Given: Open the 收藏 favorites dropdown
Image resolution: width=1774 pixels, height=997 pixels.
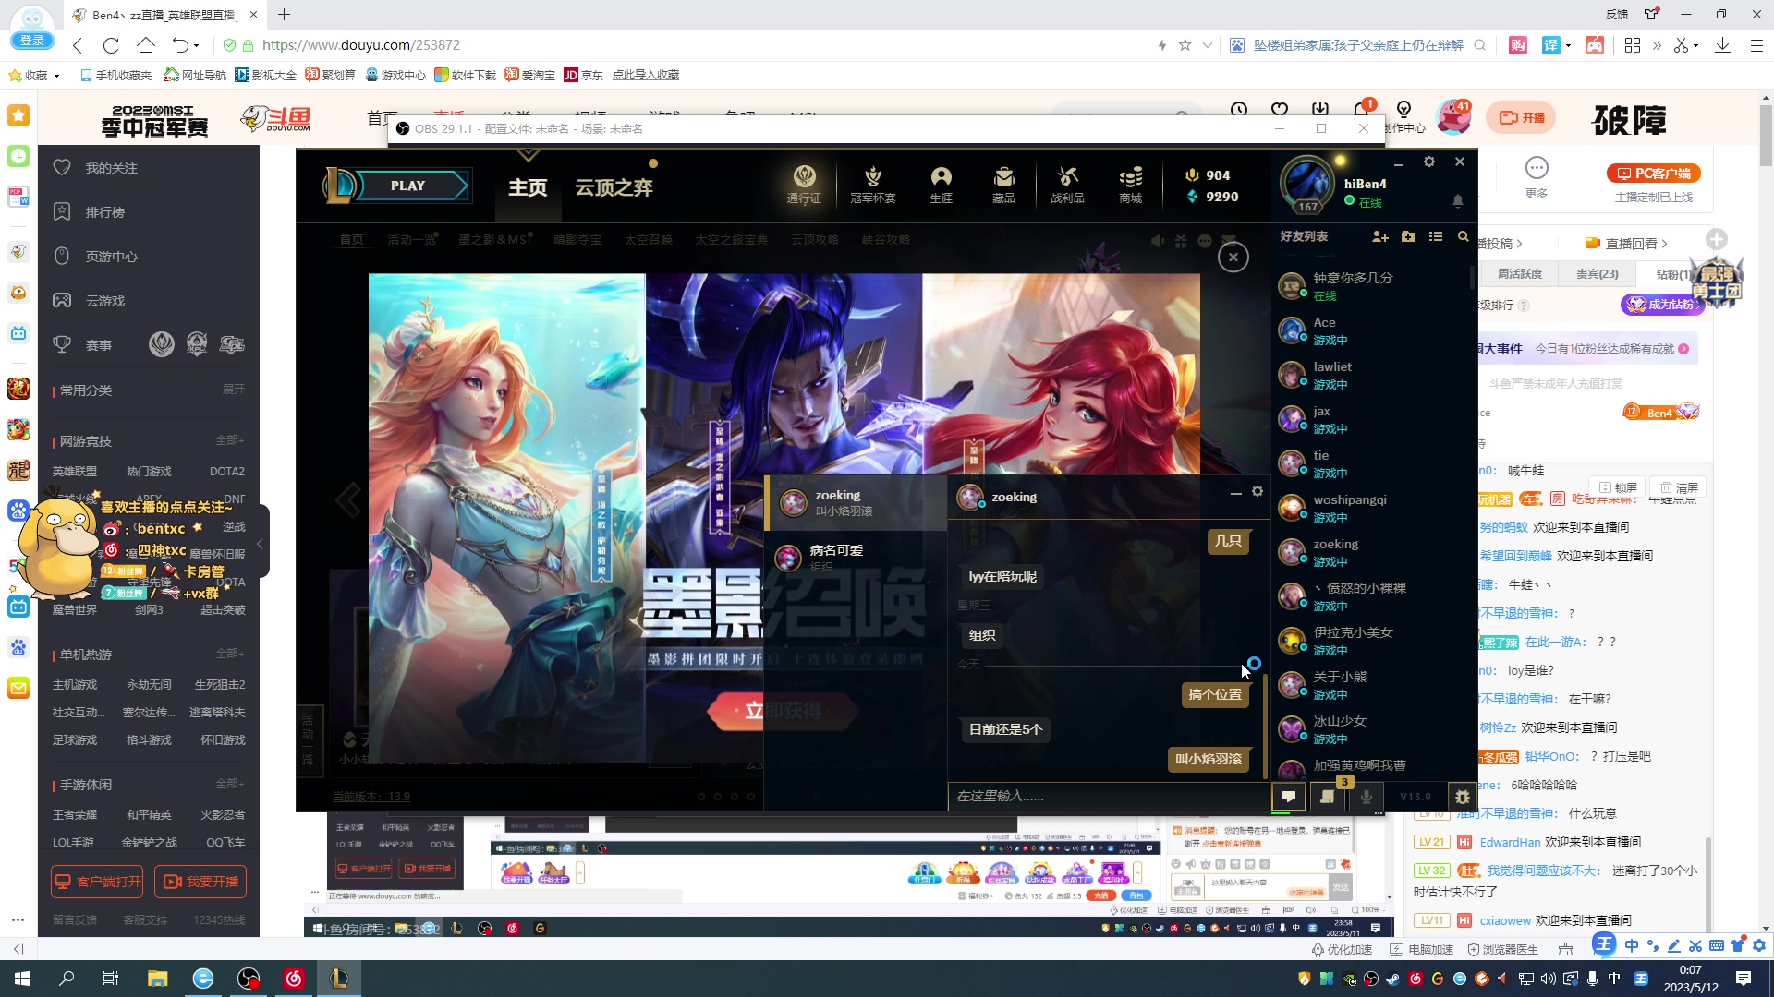Looking at the screenshot, I should tap(34, 75).
